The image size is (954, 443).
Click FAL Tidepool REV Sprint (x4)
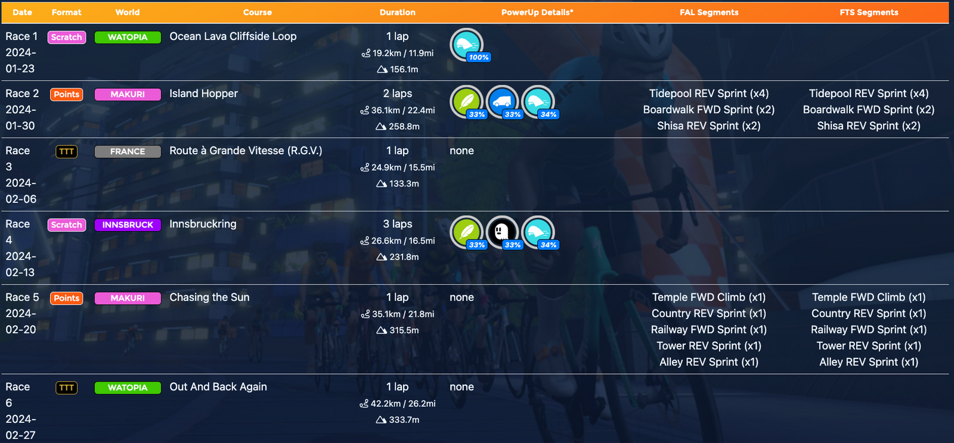[x=709, y=93]
